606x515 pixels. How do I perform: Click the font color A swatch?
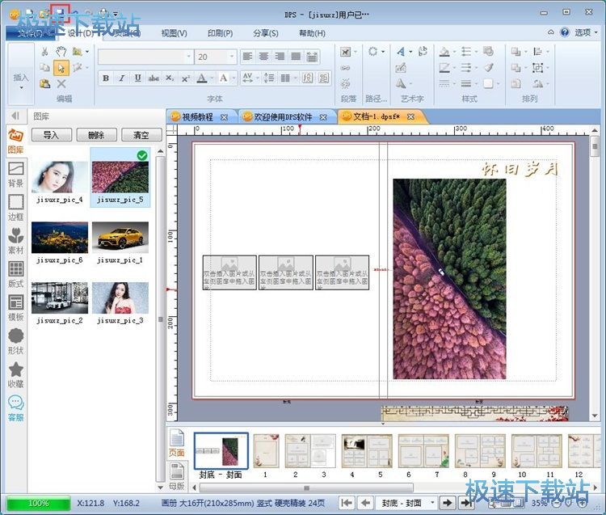(x=201, y=78)
